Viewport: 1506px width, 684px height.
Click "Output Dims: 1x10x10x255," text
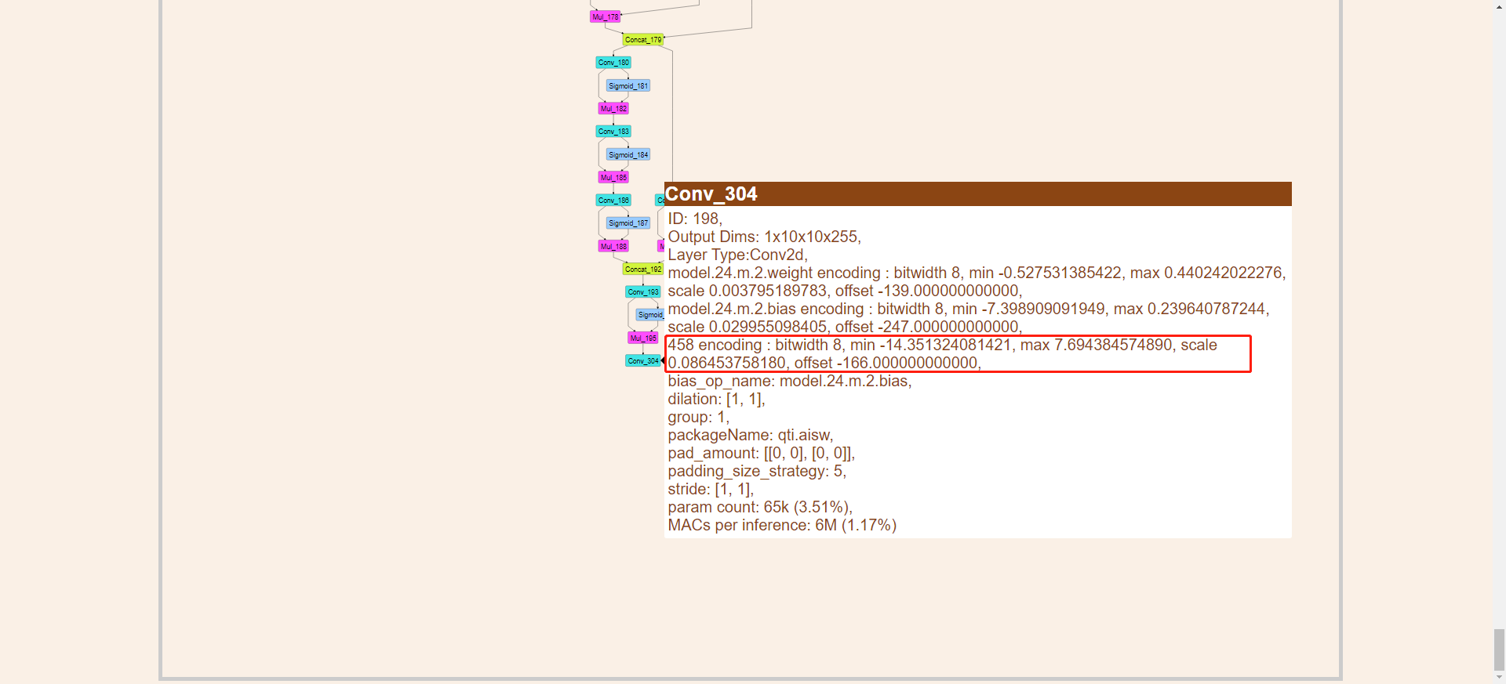click(x=765, y=237)
